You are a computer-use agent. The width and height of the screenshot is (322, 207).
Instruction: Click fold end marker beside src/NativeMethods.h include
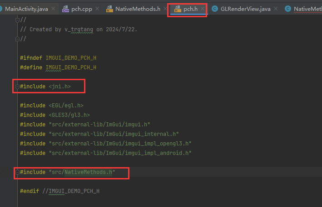click(17, 172)
